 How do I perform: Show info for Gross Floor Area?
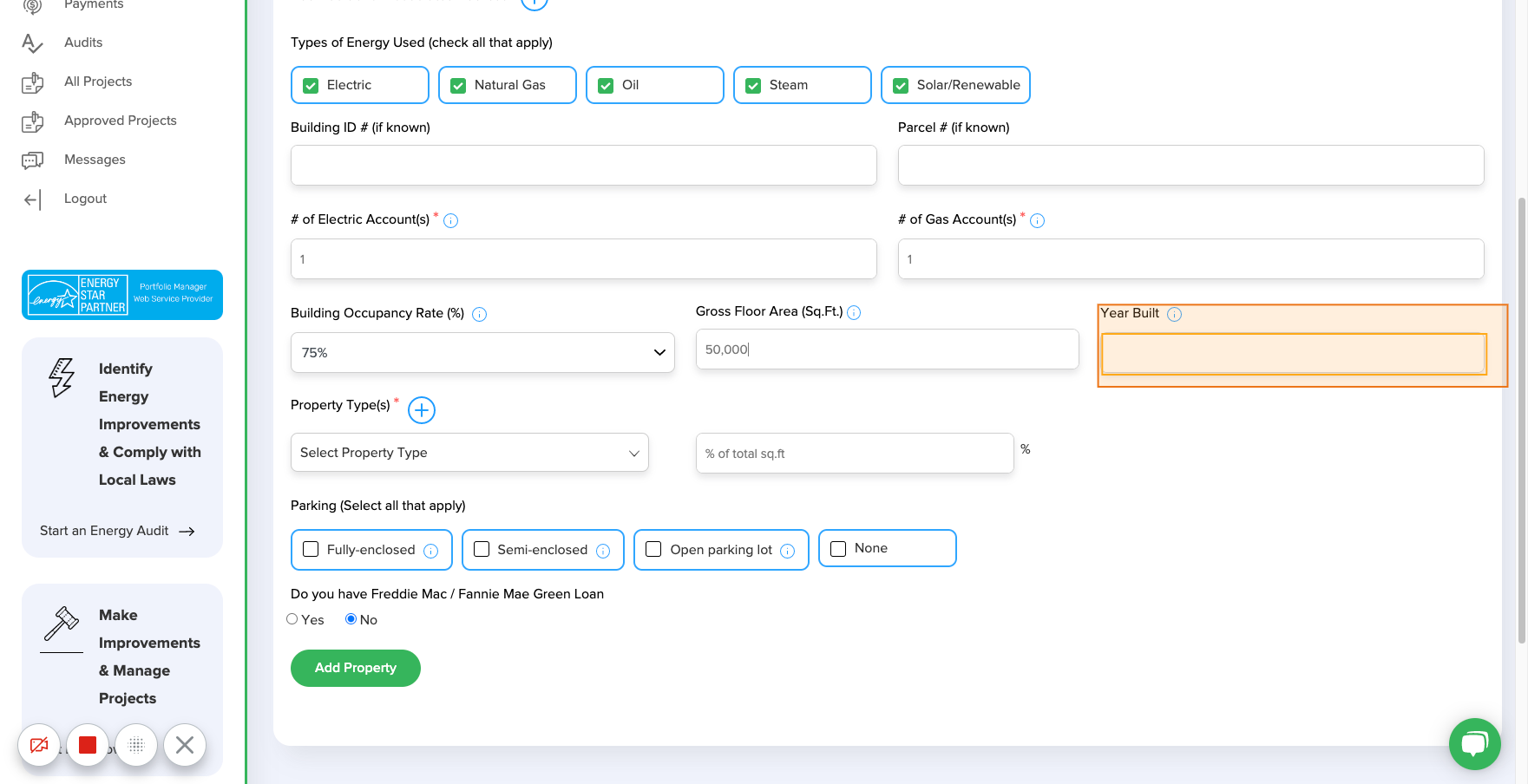[x=854, y=312]
